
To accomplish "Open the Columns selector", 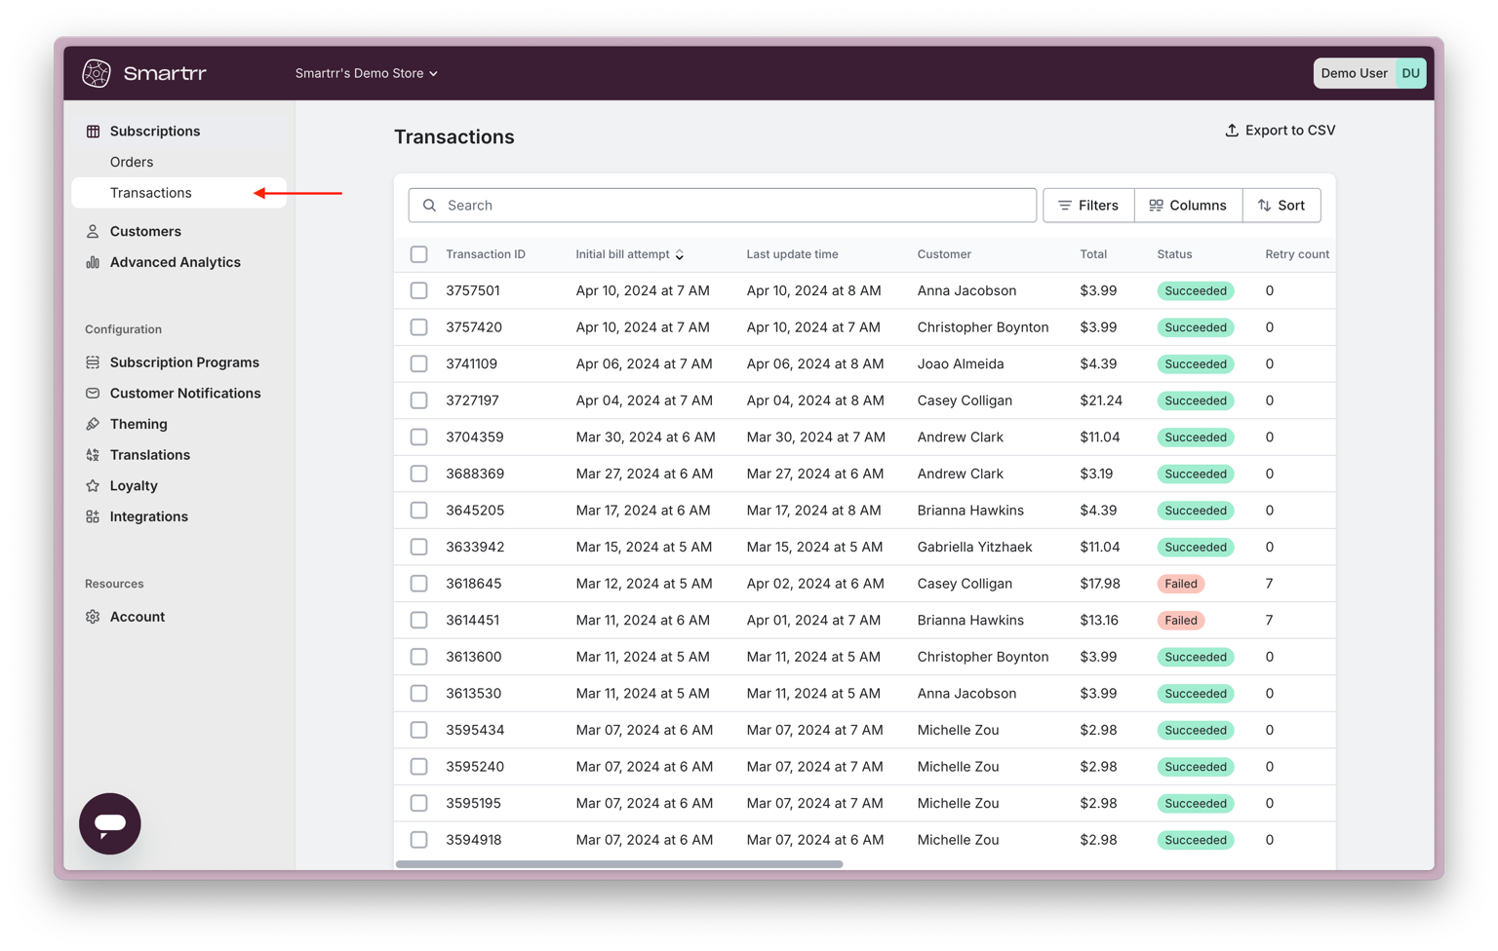I will point(1188,206).
